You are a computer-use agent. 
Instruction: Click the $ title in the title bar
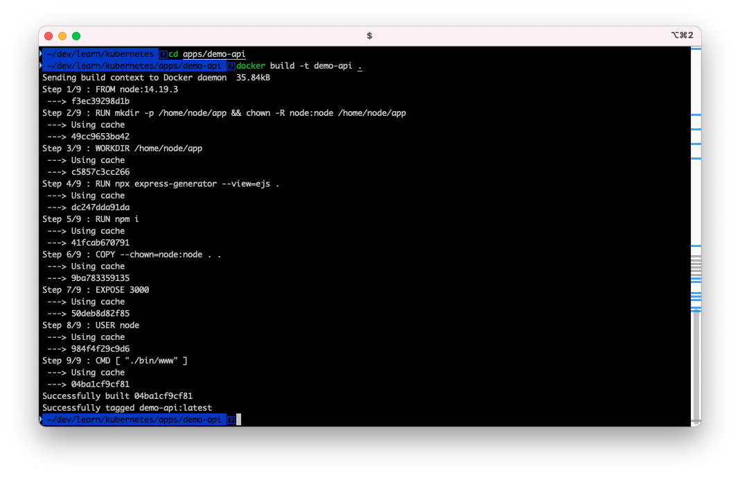[369, 36]
